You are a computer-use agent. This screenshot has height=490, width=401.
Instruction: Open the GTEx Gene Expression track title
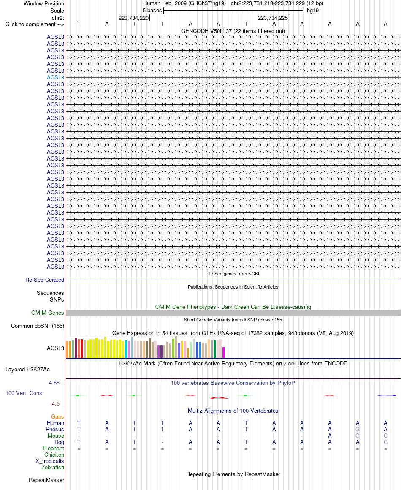(x=233, y=333)
